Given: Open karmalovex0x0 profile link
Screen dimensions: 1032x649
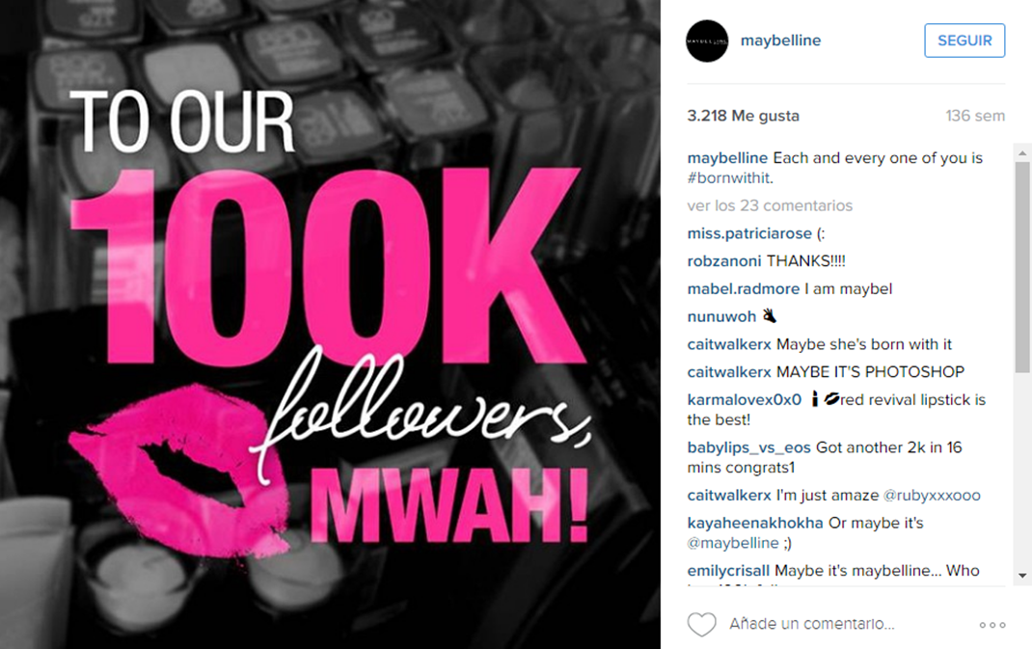Looking at the screenshot, I should (745, 399).
